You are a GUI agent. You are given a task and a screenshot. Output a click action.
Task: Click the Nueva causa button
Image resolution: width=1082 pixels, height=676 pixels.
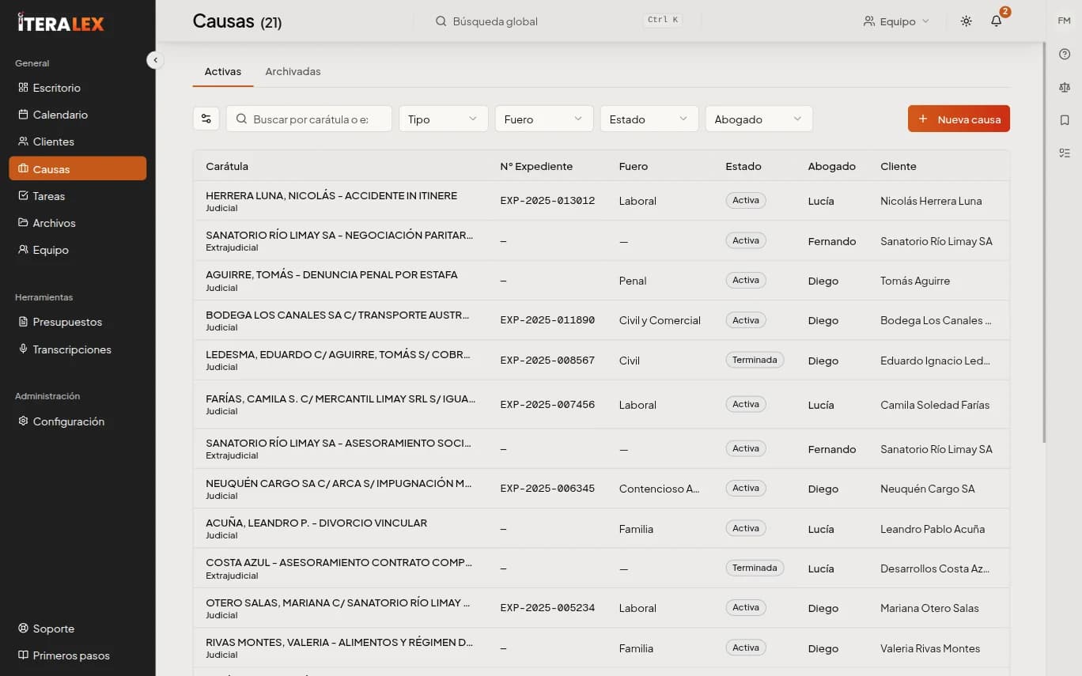tap(959, 119)
